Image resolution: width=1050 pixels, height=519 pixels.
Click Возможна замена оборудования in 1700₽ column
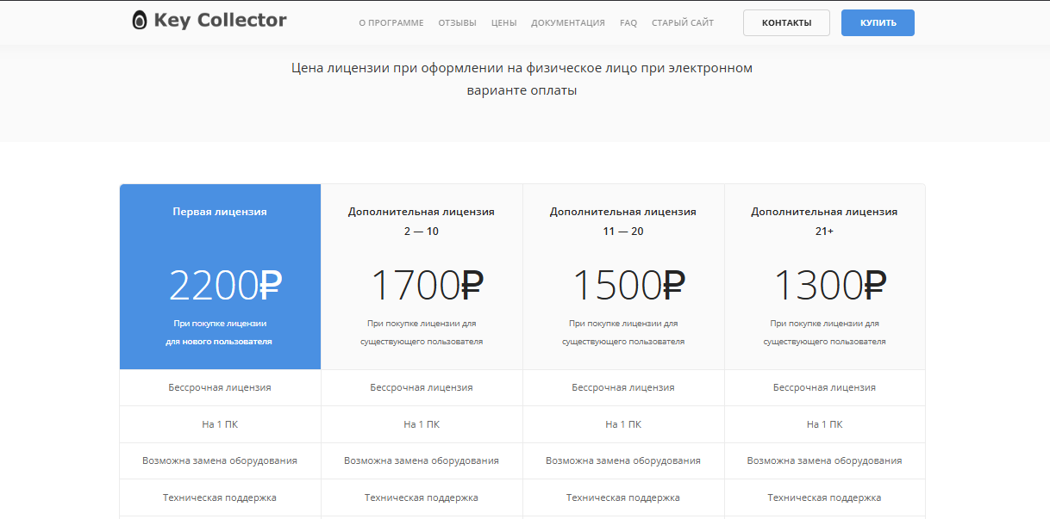click(422, 460)
